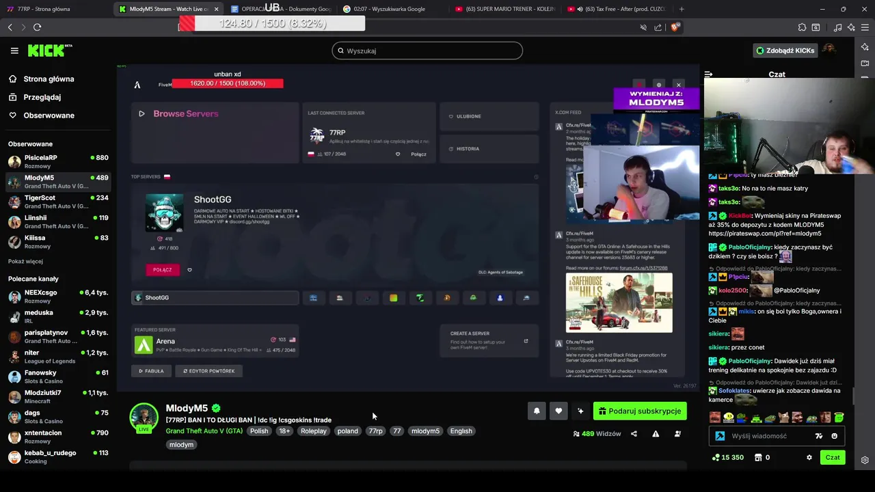Collapse the chat panel arrow
The height and width of the screenshot is (492, 875).
click(709, 74)
